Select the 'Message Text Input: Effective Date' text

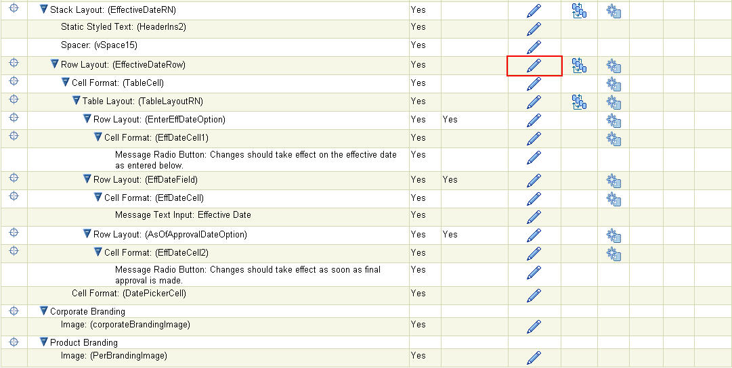(183, 215)
